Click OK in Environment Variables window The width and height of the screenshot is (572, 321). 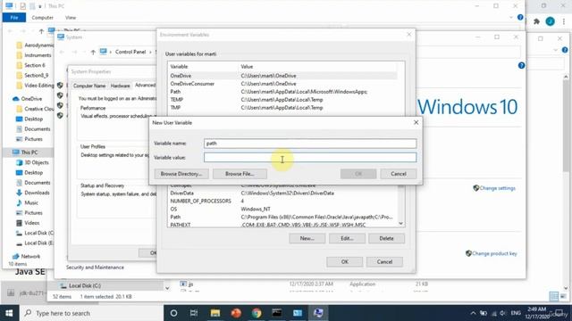pyautogui.click(x=345, y=261)
